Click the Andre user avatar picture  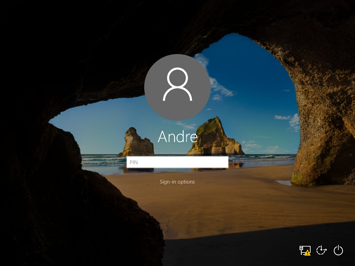click(x=177, y=87)
